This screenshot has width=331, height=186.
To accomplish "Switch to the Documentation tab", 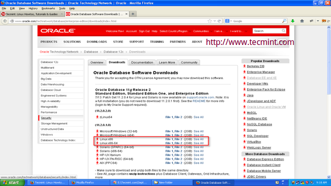I will pyautogui.click(x=142, y=63).
